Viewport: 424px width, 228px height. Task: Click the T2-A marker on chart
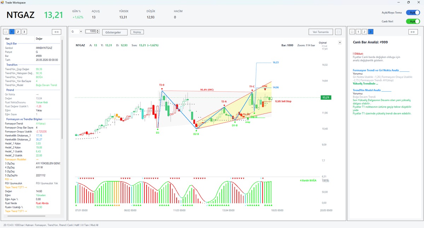(224, 101)
